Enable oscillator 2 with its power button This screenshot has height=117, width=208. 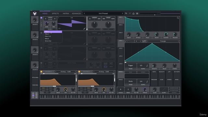[x=41, y=33]
